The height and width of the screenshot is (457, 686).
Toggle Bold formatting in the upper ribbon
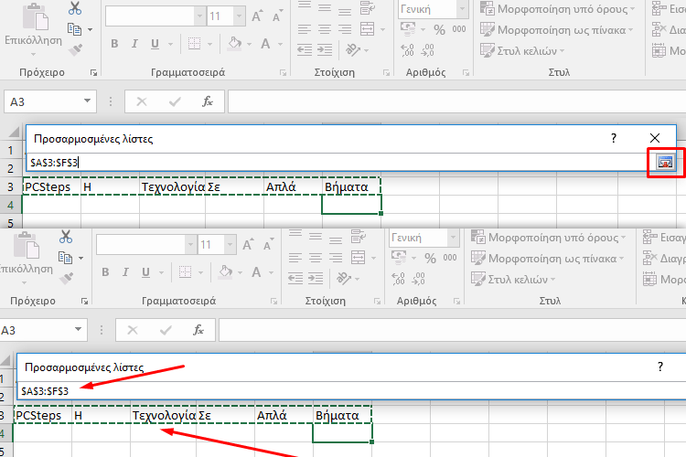click(x=115, y=43)
